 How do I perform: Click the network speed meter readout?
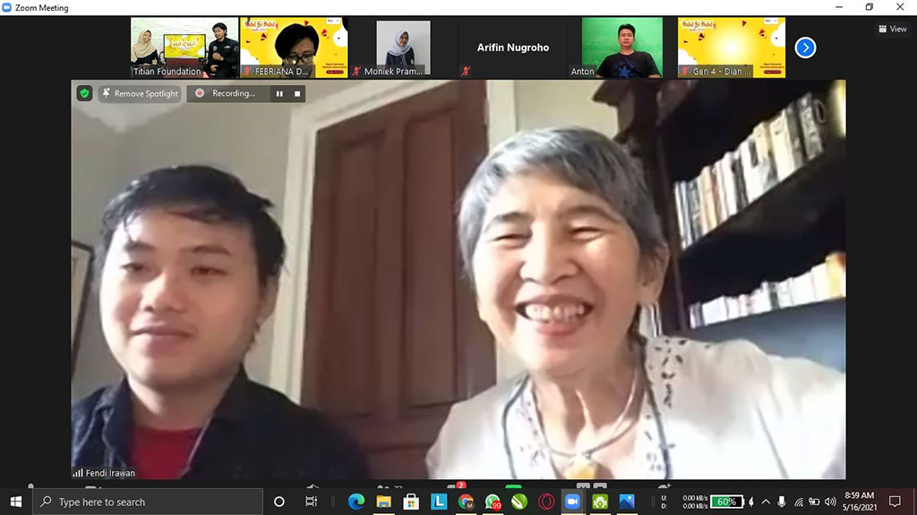pos(683,502)
